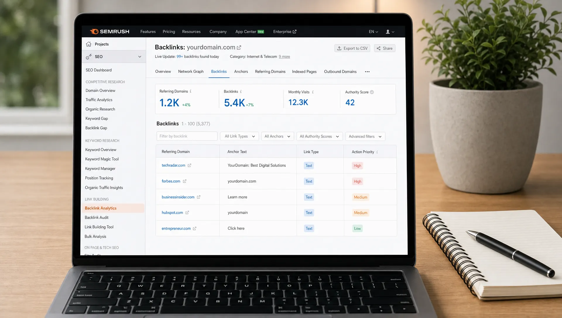Click the Low priority badge for entrepreneur.com
This screenshot has height=318, width=562.
(x=357, y=229)
